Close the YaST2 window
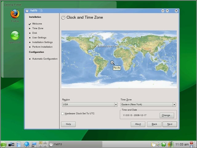The image size is (197, 148). (176, 11)
